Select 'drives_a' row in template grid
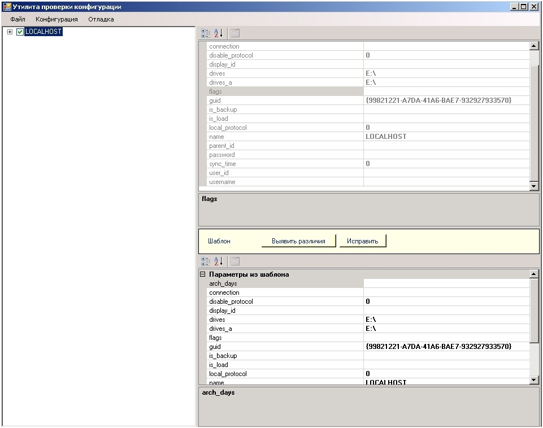The width and height of the screenshot is (543, 428). (368, 329)
